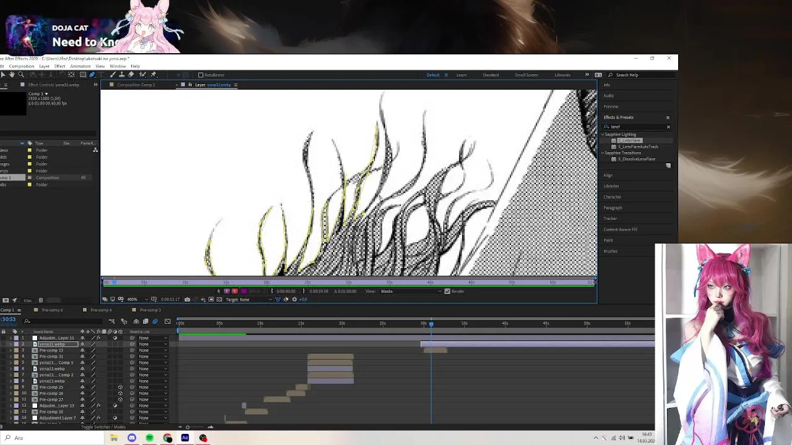792x445 pixels.
Task: Switch to the Learn workspace
Action: [462, 75]
